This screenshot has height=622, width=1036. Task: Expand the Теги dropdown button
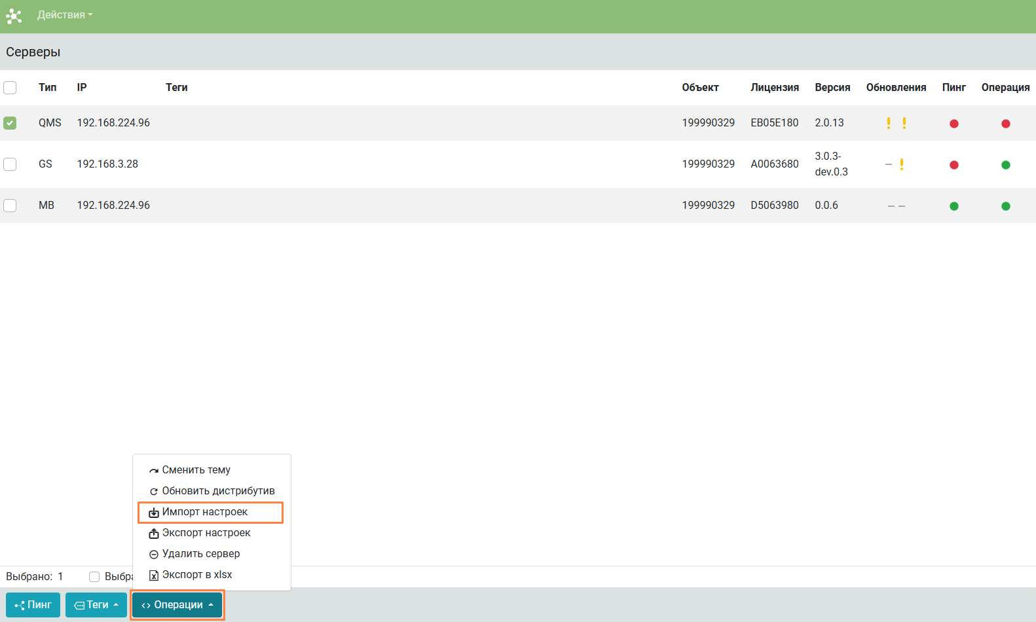click(x=96, y=605)
